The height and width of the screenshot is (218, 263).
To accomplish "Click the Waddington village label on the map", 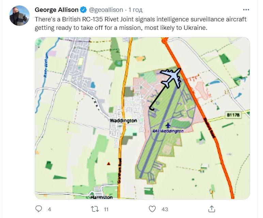I will (x=123, y=121).
